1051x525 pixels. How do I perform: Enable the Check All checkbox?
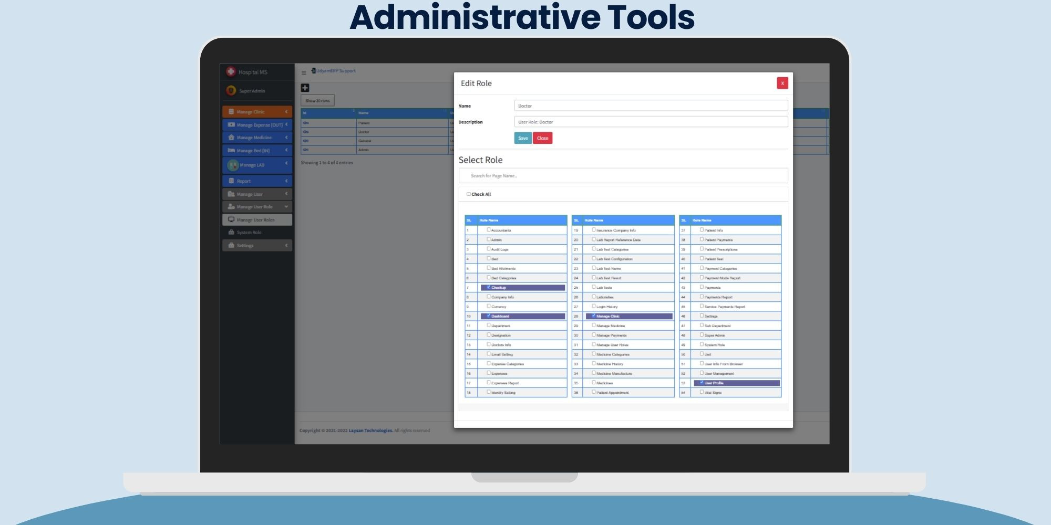pos(468,194)
